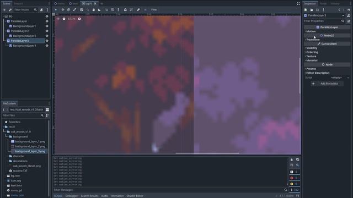Screen dimensions: 353x198
Task: Open the skeleton options bone icon
Action: (138, 10)
